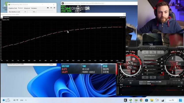The image size is (184, 103).
Task: Open weather widget on taskbar
Action: (x=157, y=100)
